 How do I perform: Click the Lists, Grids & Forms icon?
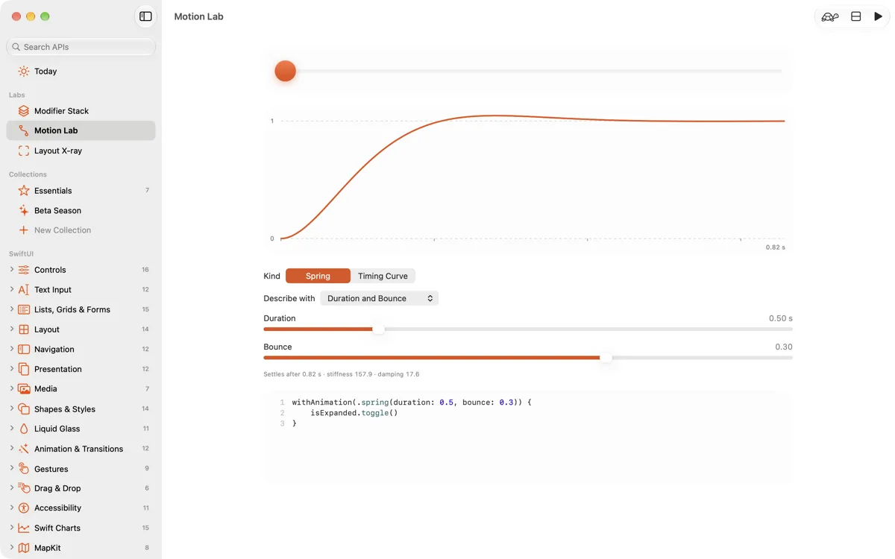(x=24, y=309)
